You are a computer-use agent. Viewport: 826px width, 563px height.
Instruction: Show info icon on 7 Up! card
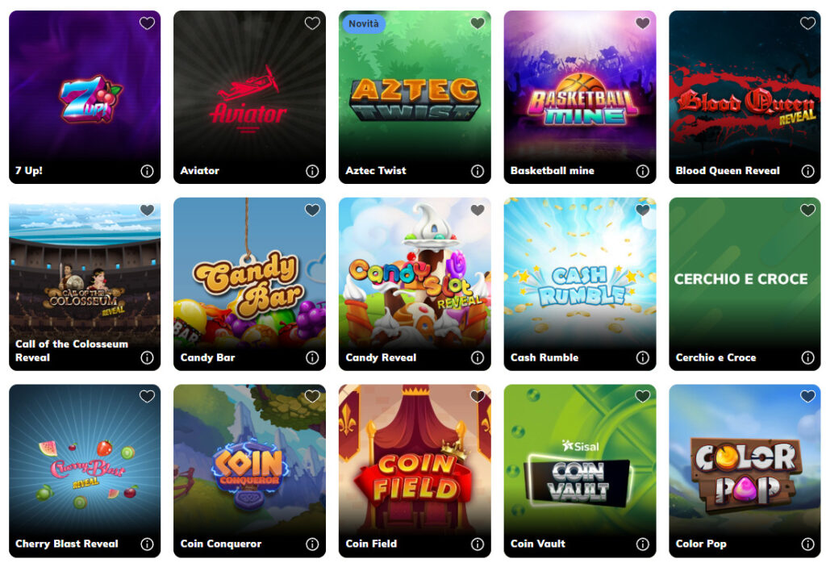(147, 171)
